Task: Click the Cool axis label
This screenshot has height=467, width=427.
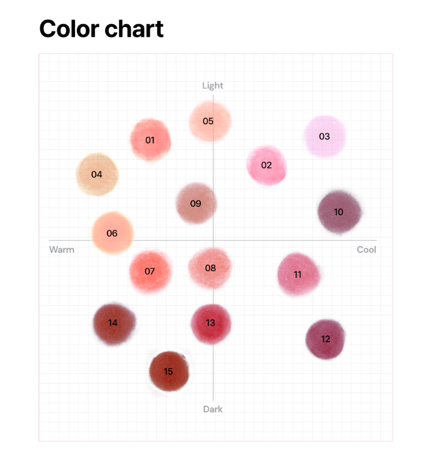Action: click(x=366, y=250)
